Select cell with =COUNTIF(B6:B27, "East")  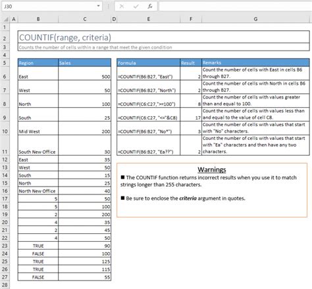tap(149, 74)
